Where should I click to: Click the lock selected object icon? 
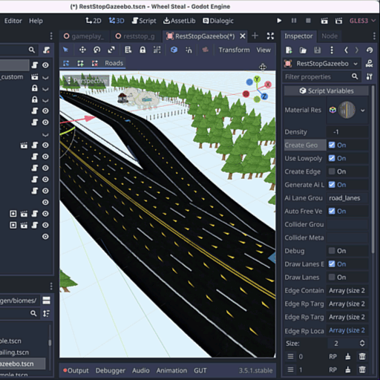142,50
